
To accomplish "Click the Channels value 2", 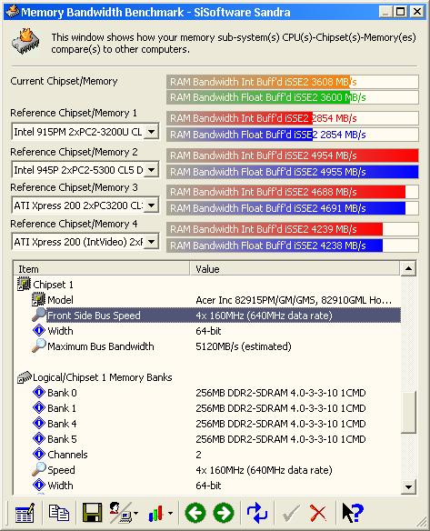I will [x=198, y=455].
